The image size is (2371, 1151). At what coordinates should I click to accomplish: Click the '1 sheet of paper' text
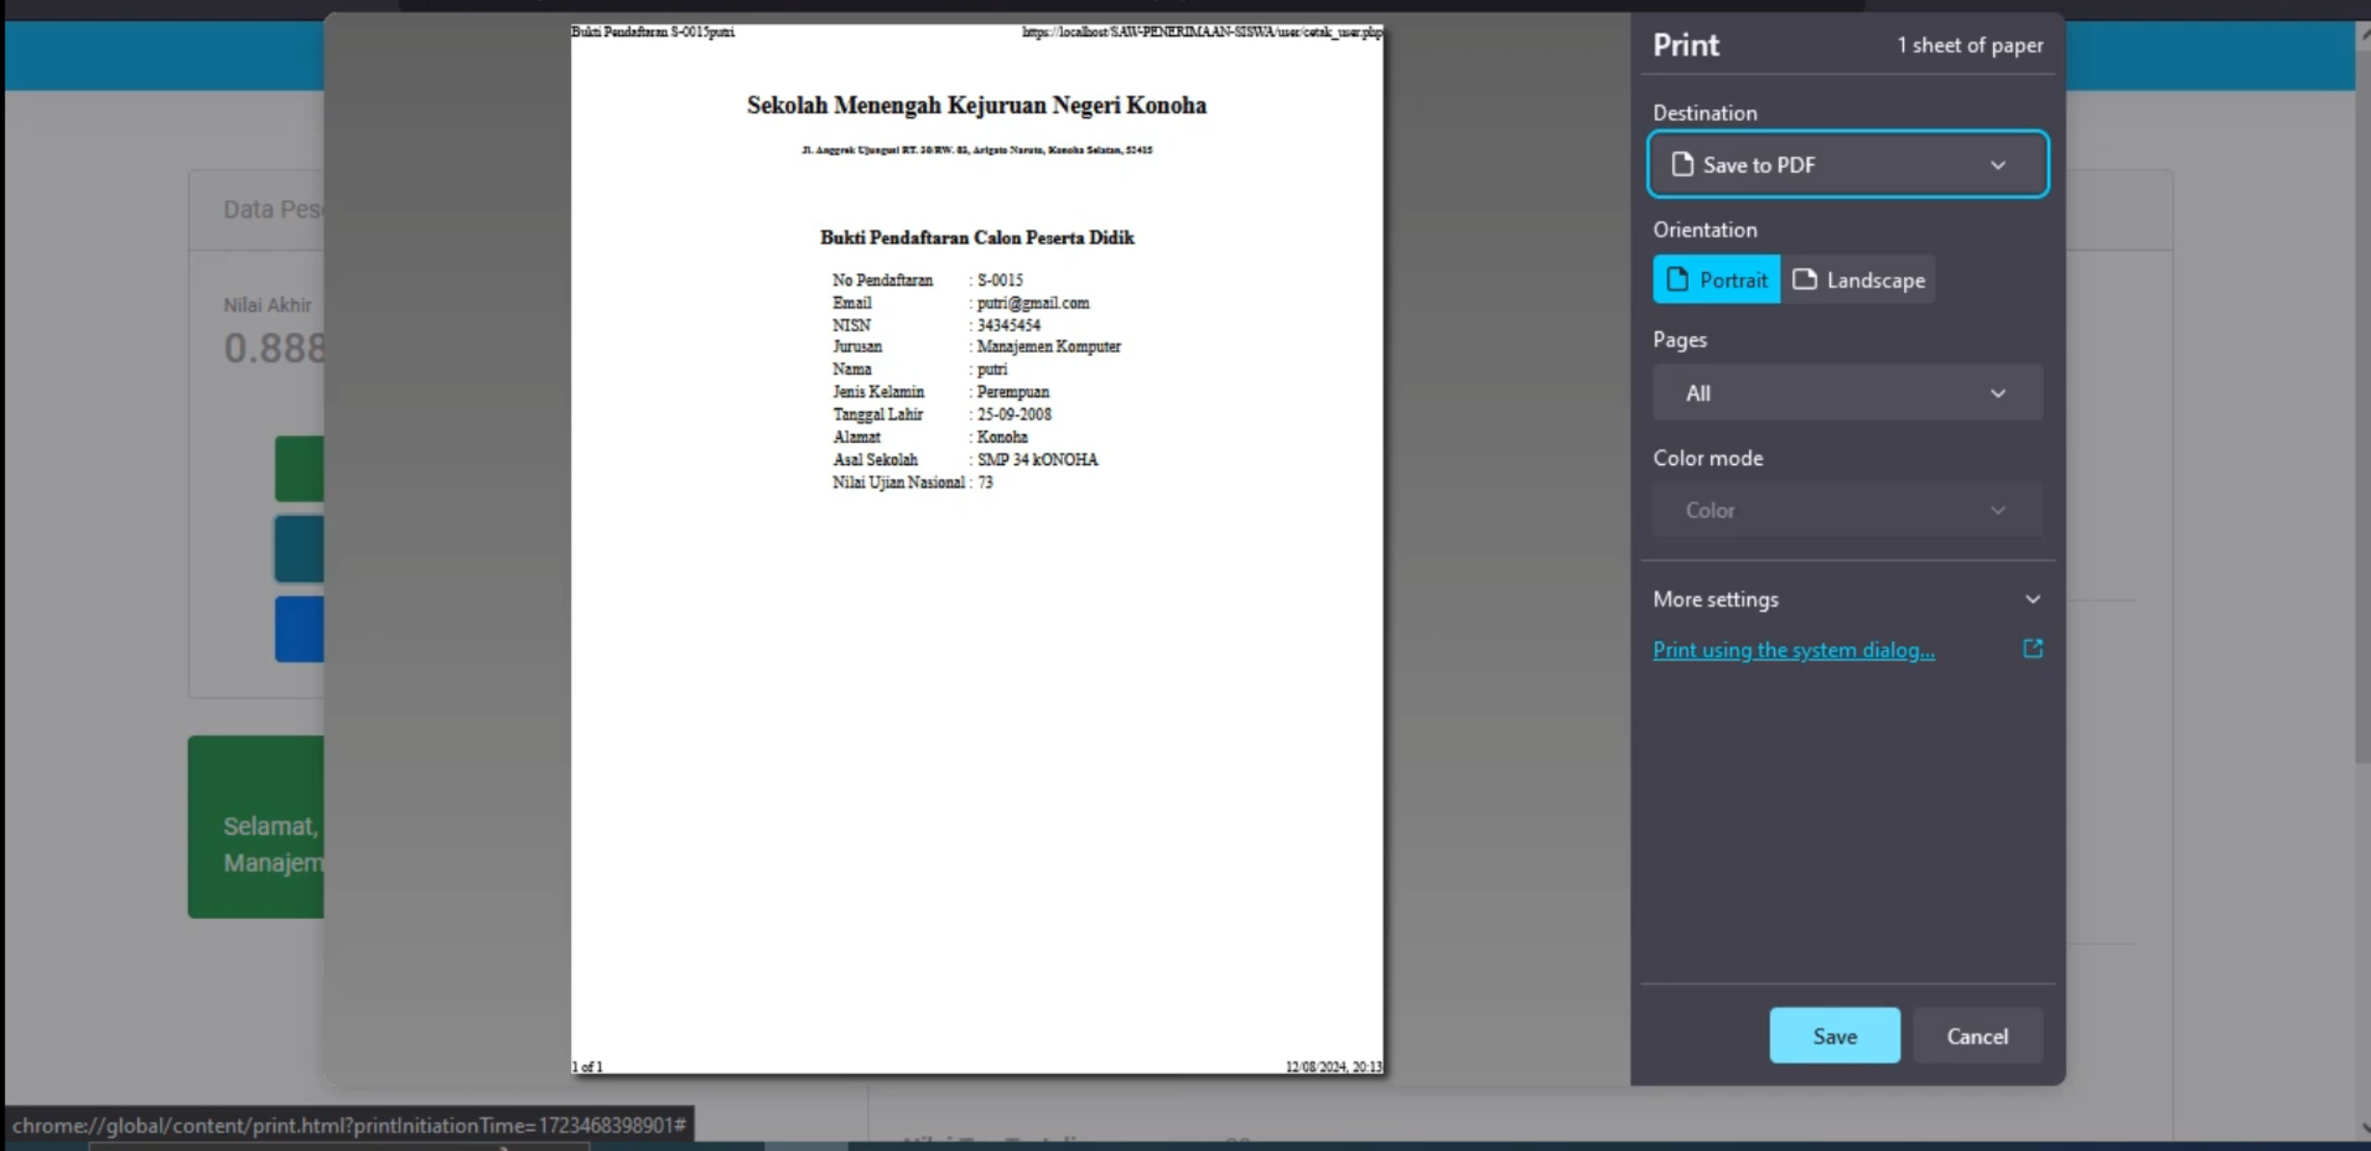pyautogui.click(x=1970, y=45)
